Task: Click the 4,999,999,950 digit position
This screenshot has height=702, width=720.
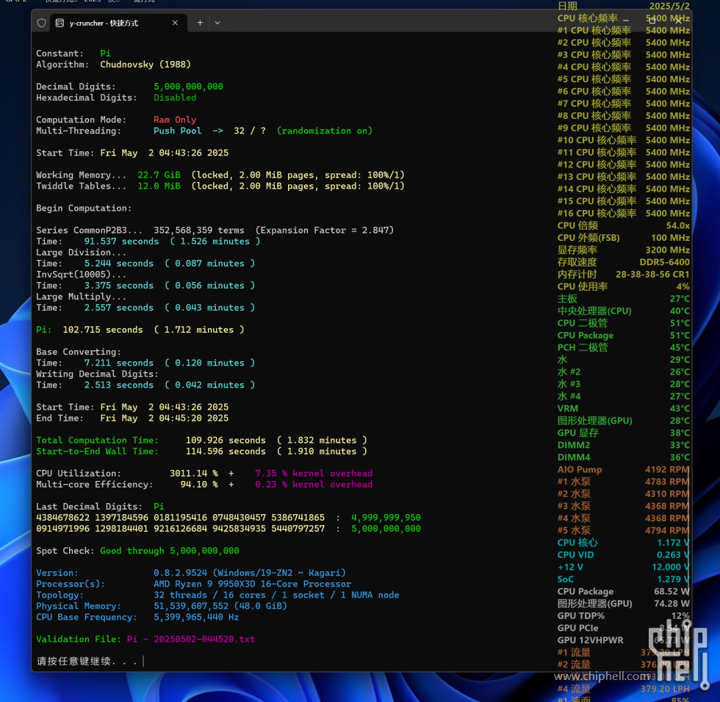Action: point(386,518)
